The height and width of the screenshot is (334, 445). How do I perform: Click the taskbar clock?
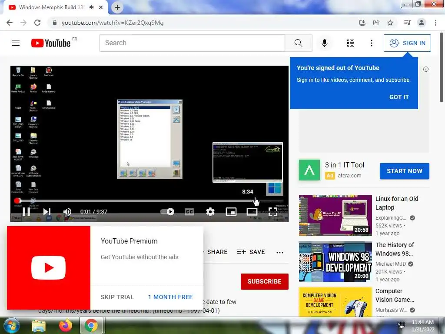pos(423,326)
